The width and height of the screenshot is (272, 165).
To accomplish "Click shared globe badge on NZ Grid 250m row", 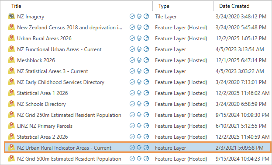I will click(x=146, y=115).
